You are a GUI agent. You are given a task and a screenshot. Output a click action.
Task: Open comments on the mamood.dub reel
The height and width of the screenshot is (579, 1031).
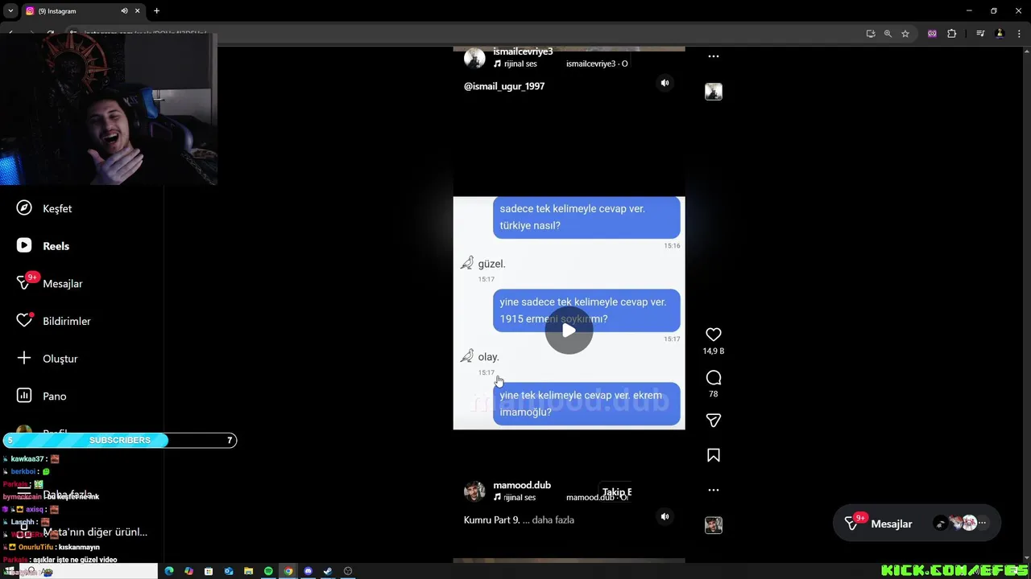713,378
